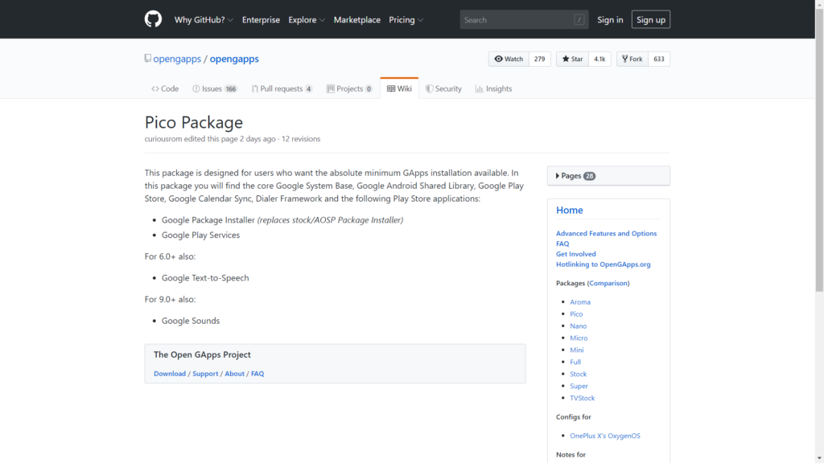Open Advanced Features and Options page
The image size is (824, 463).
click(607, 234)
